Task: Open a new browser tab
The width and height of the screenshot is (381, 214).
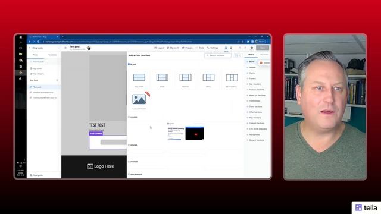Action: 63,37
